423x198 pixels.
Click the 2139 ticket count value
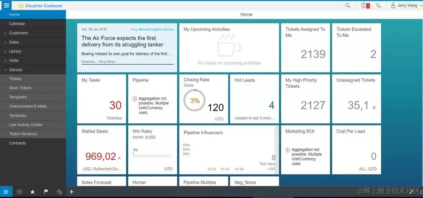(313, 54)
